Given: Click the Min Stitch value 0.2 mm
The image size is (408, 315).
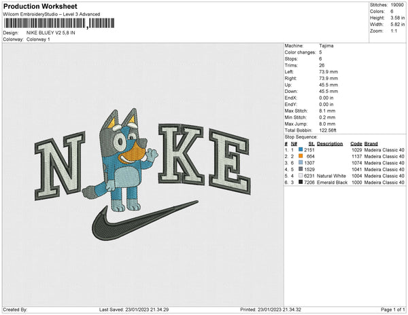Looking at the screenshot, I should pyautogui.click(x=327, y=117).
